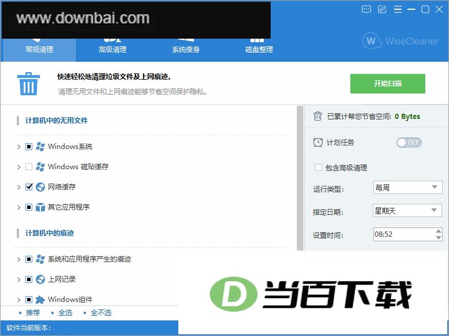Expand the 其它应用程序 tree row

[x=19, y=207]
